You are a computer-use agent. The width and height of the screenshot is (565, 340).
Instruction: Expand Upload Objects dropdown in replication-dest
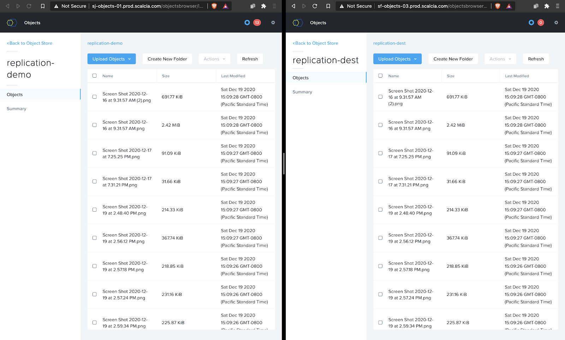397,59
